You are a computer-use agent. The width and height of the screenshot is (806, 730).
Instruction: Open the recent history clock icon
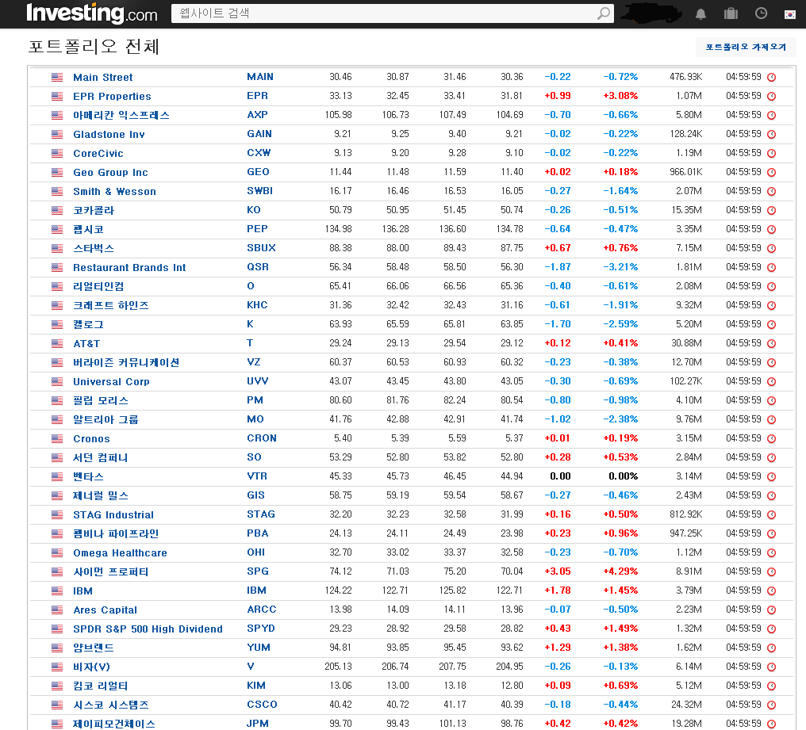click(761, 13)
